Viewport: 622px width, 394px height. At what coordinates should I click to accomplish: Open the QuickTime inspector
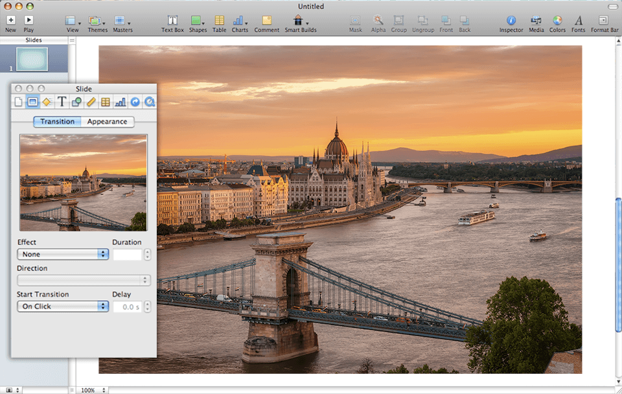pos(150,102)
